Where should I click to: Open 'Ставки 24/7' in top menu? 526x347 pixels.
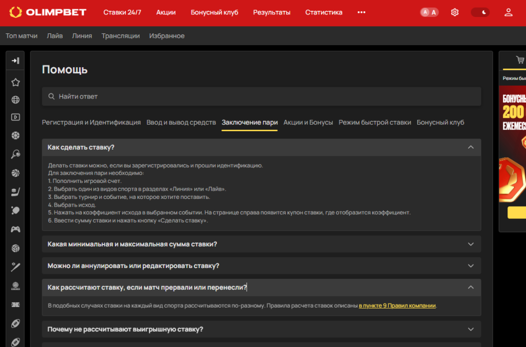(122, 12)
